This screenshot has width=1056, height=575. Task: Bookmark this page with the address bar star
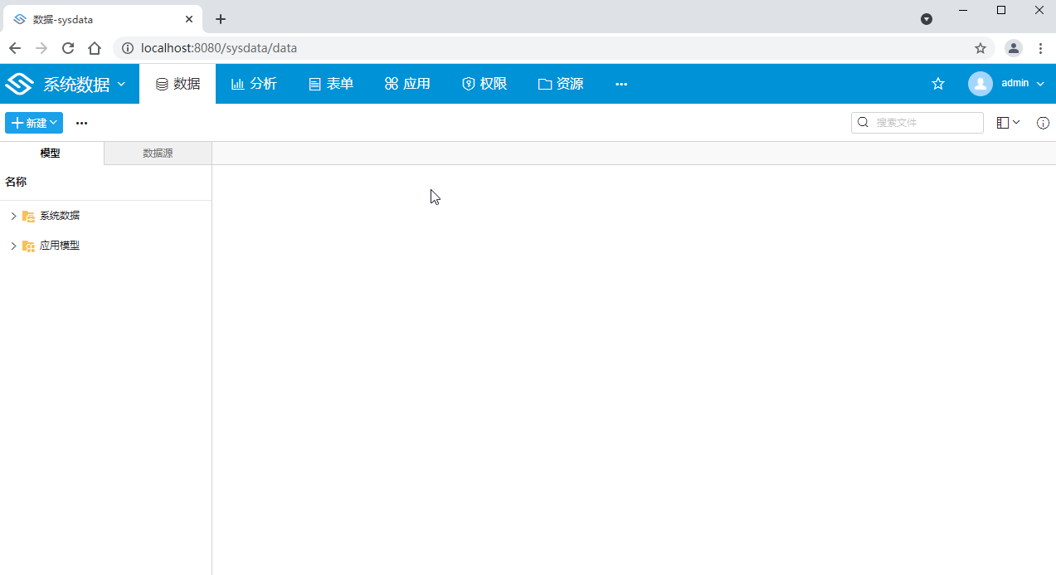[x=981, y=48]
